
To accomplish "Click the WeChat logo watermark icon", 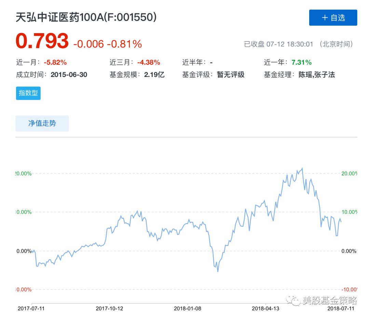I will [293, 301].
